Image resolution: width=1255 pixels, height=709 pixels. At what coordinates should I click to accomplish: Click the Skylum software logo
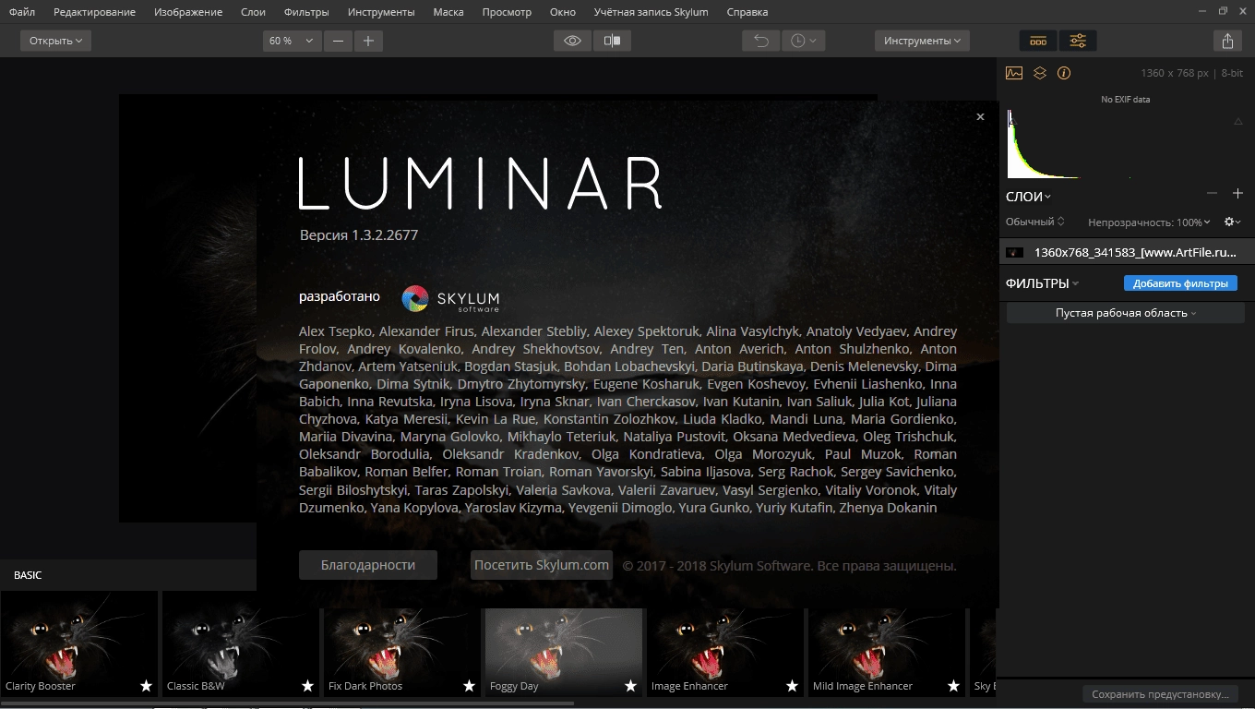[x=451, y=299]
